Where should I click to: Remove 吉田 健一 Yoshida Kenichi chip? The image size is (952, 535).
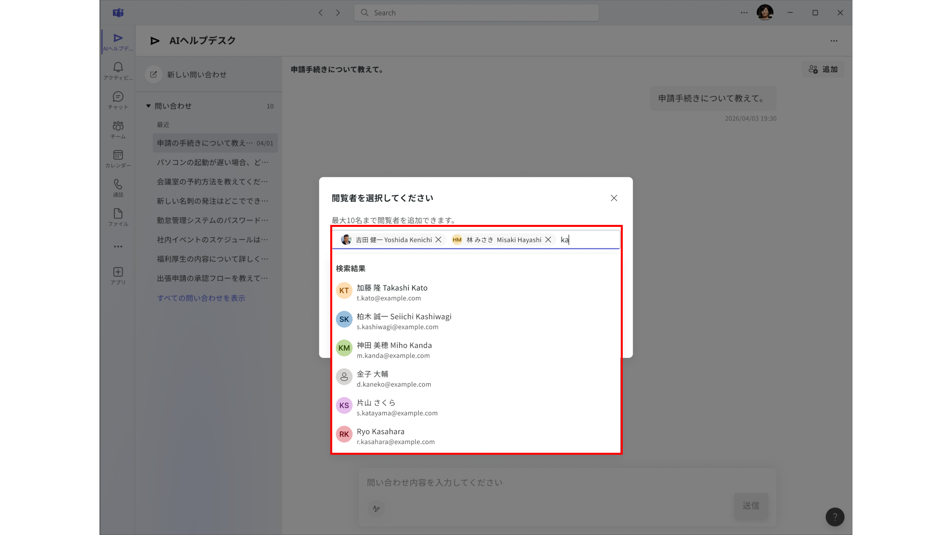click(x=438, y=240)
